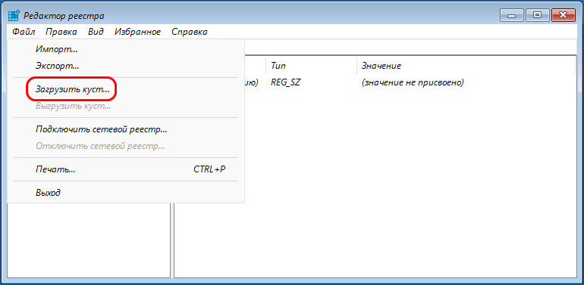
Task: Select Печать... menu item
Action: point(126,169)
